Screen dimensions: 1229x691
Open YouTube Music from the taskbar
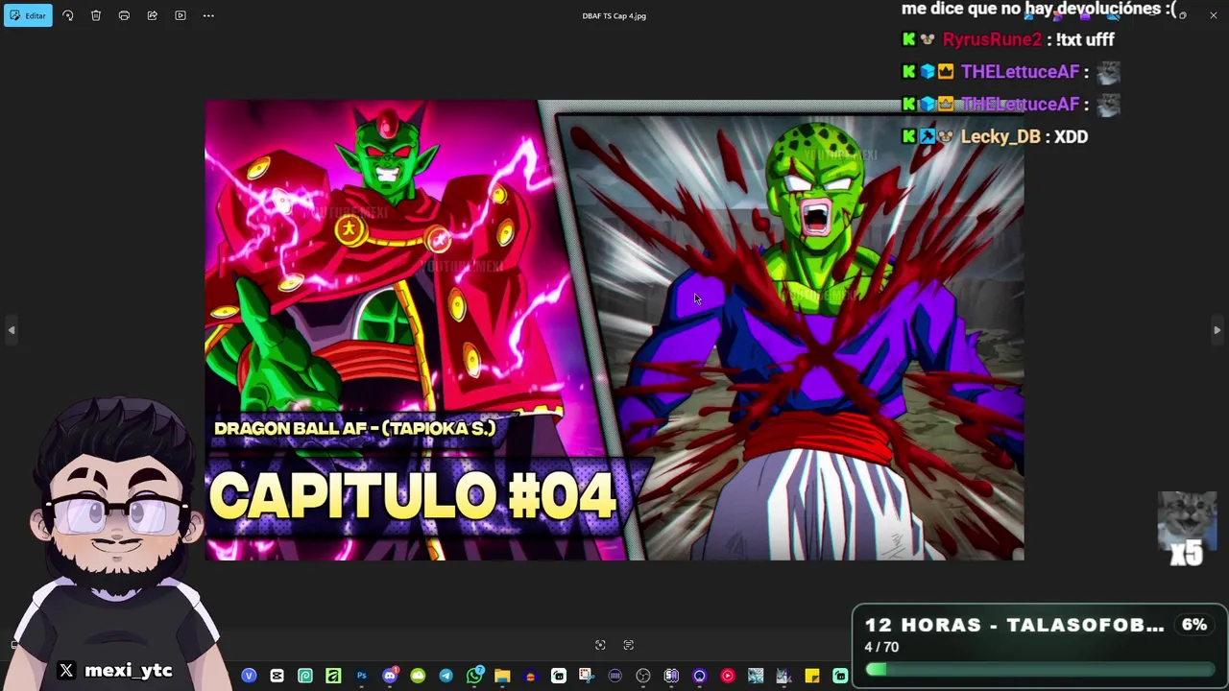(728, 676)
